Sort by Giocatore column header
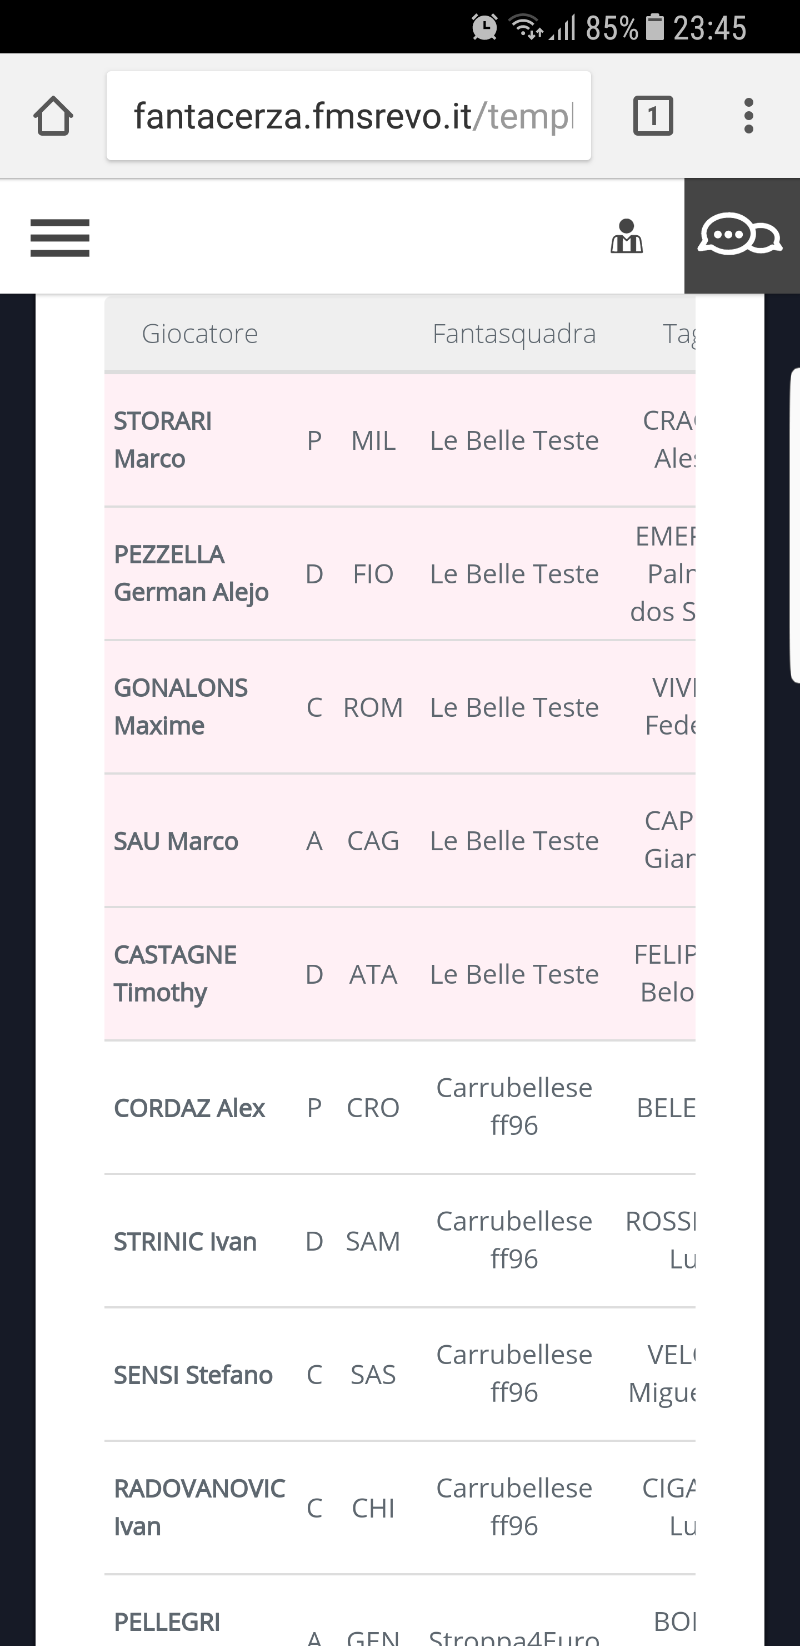Viewport: 800px width, 1646px height. click(x=200, y=334)
